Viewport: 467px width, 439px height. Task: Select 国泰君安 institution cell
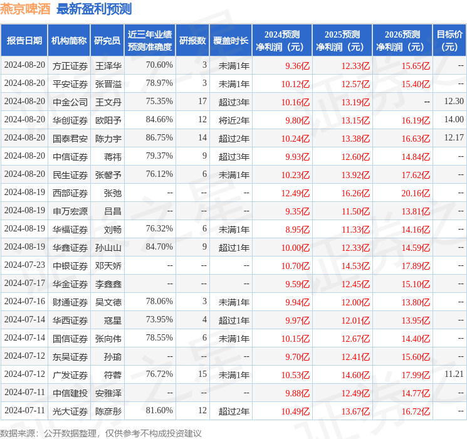70,139
